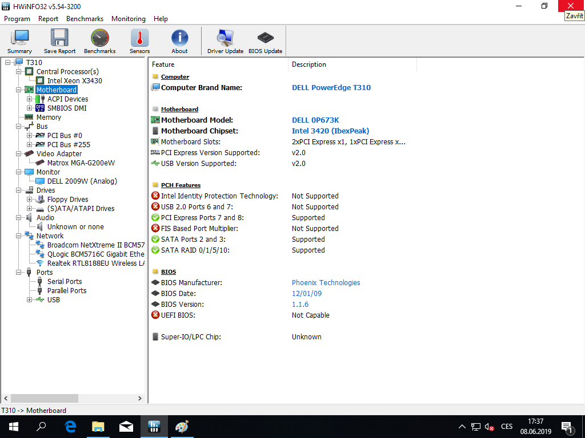Select Matrox MGA-G200eW video adapter
This screenshot has width=585, height=438.
[81, 163]
